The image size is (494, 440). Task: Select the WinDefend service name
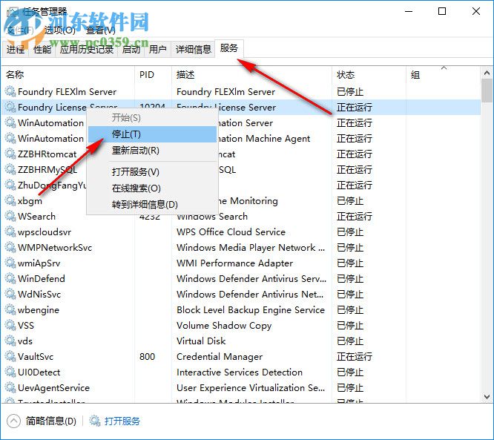click(x=42, y=279)
